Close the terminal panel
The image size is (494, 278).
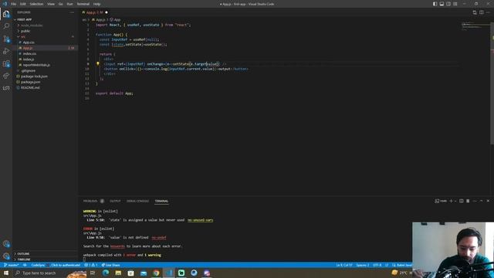(488, 201)
